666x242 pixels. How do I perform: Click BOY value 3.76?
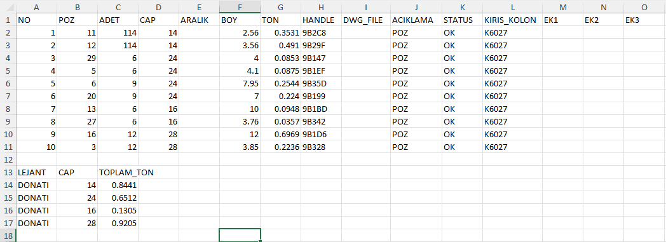[240, 122]
